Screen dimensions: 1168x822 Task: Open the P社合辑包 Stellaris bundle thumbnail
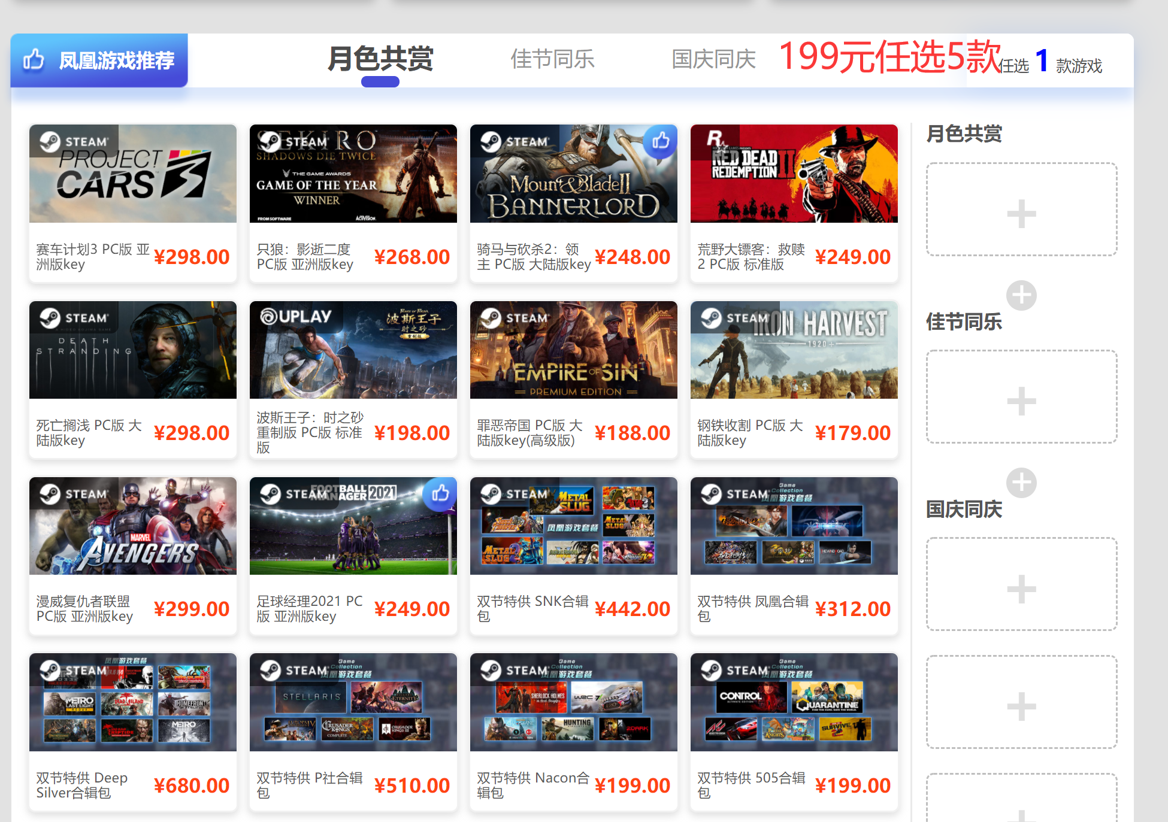353,702
